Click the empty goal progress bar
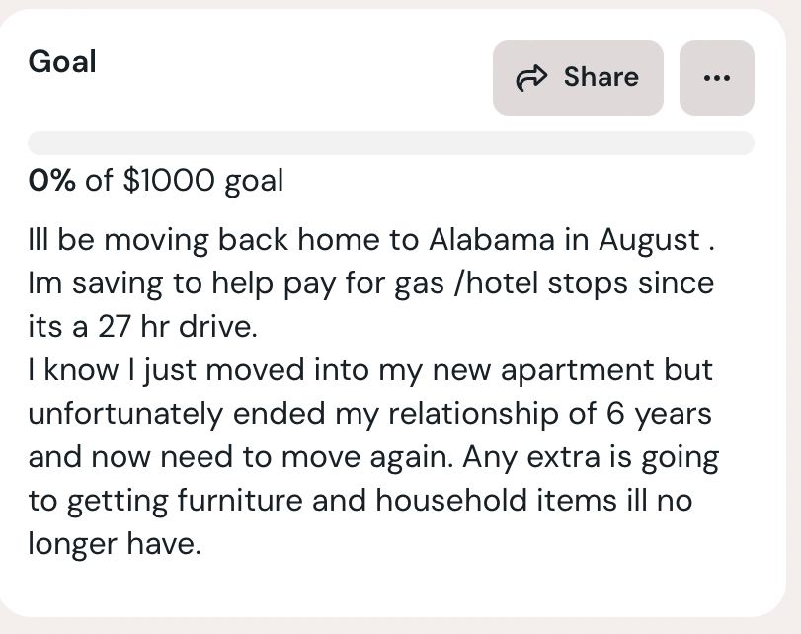Screen dimensions: 801x634 click(391, 143)
